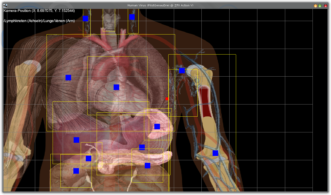Click the small red player marker
This screenshot has height=195, width=331.
[x=167, y=99]
